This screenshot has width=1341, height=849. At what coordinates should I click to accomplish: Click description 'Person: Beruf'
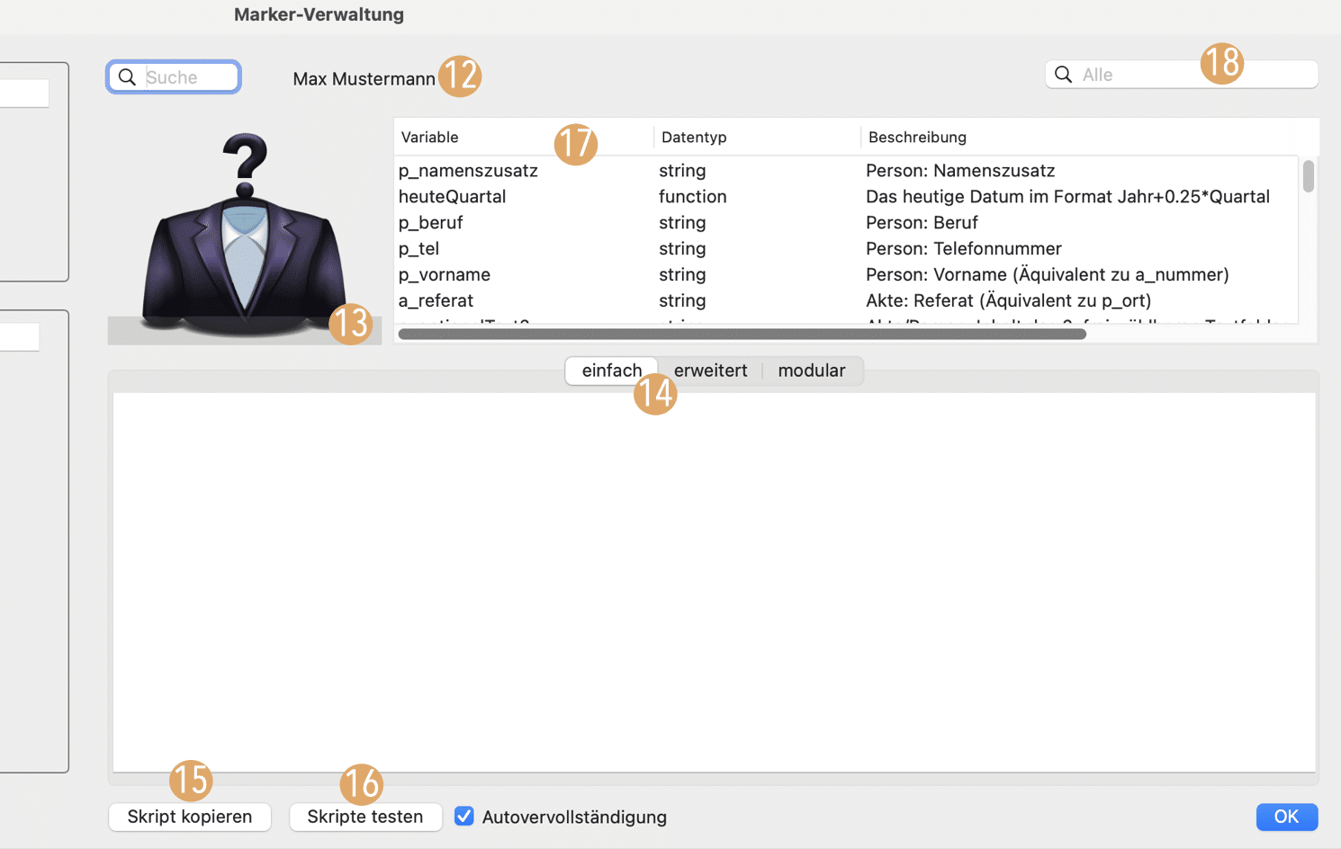pos(922,223)
